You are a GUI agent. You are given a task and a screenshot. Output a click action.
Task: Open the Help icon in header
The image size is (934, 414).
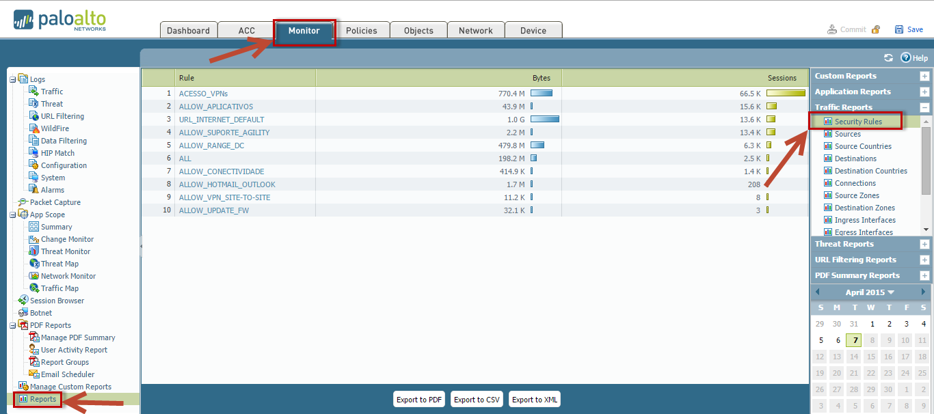906,58
